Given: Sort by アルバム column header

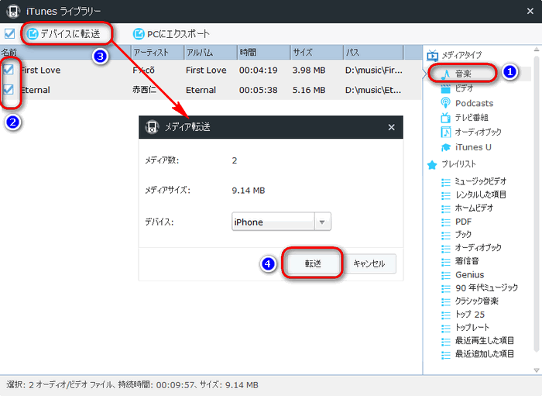Looking at the screenshot, I should [x=210, y=52].
